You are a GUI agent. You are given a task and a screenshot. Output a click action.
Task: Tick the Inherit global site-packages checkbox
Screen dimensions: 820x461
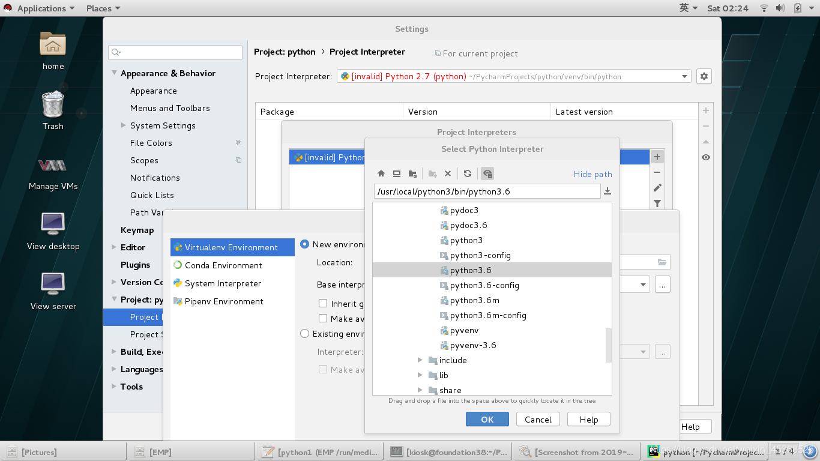pos(323,304)
